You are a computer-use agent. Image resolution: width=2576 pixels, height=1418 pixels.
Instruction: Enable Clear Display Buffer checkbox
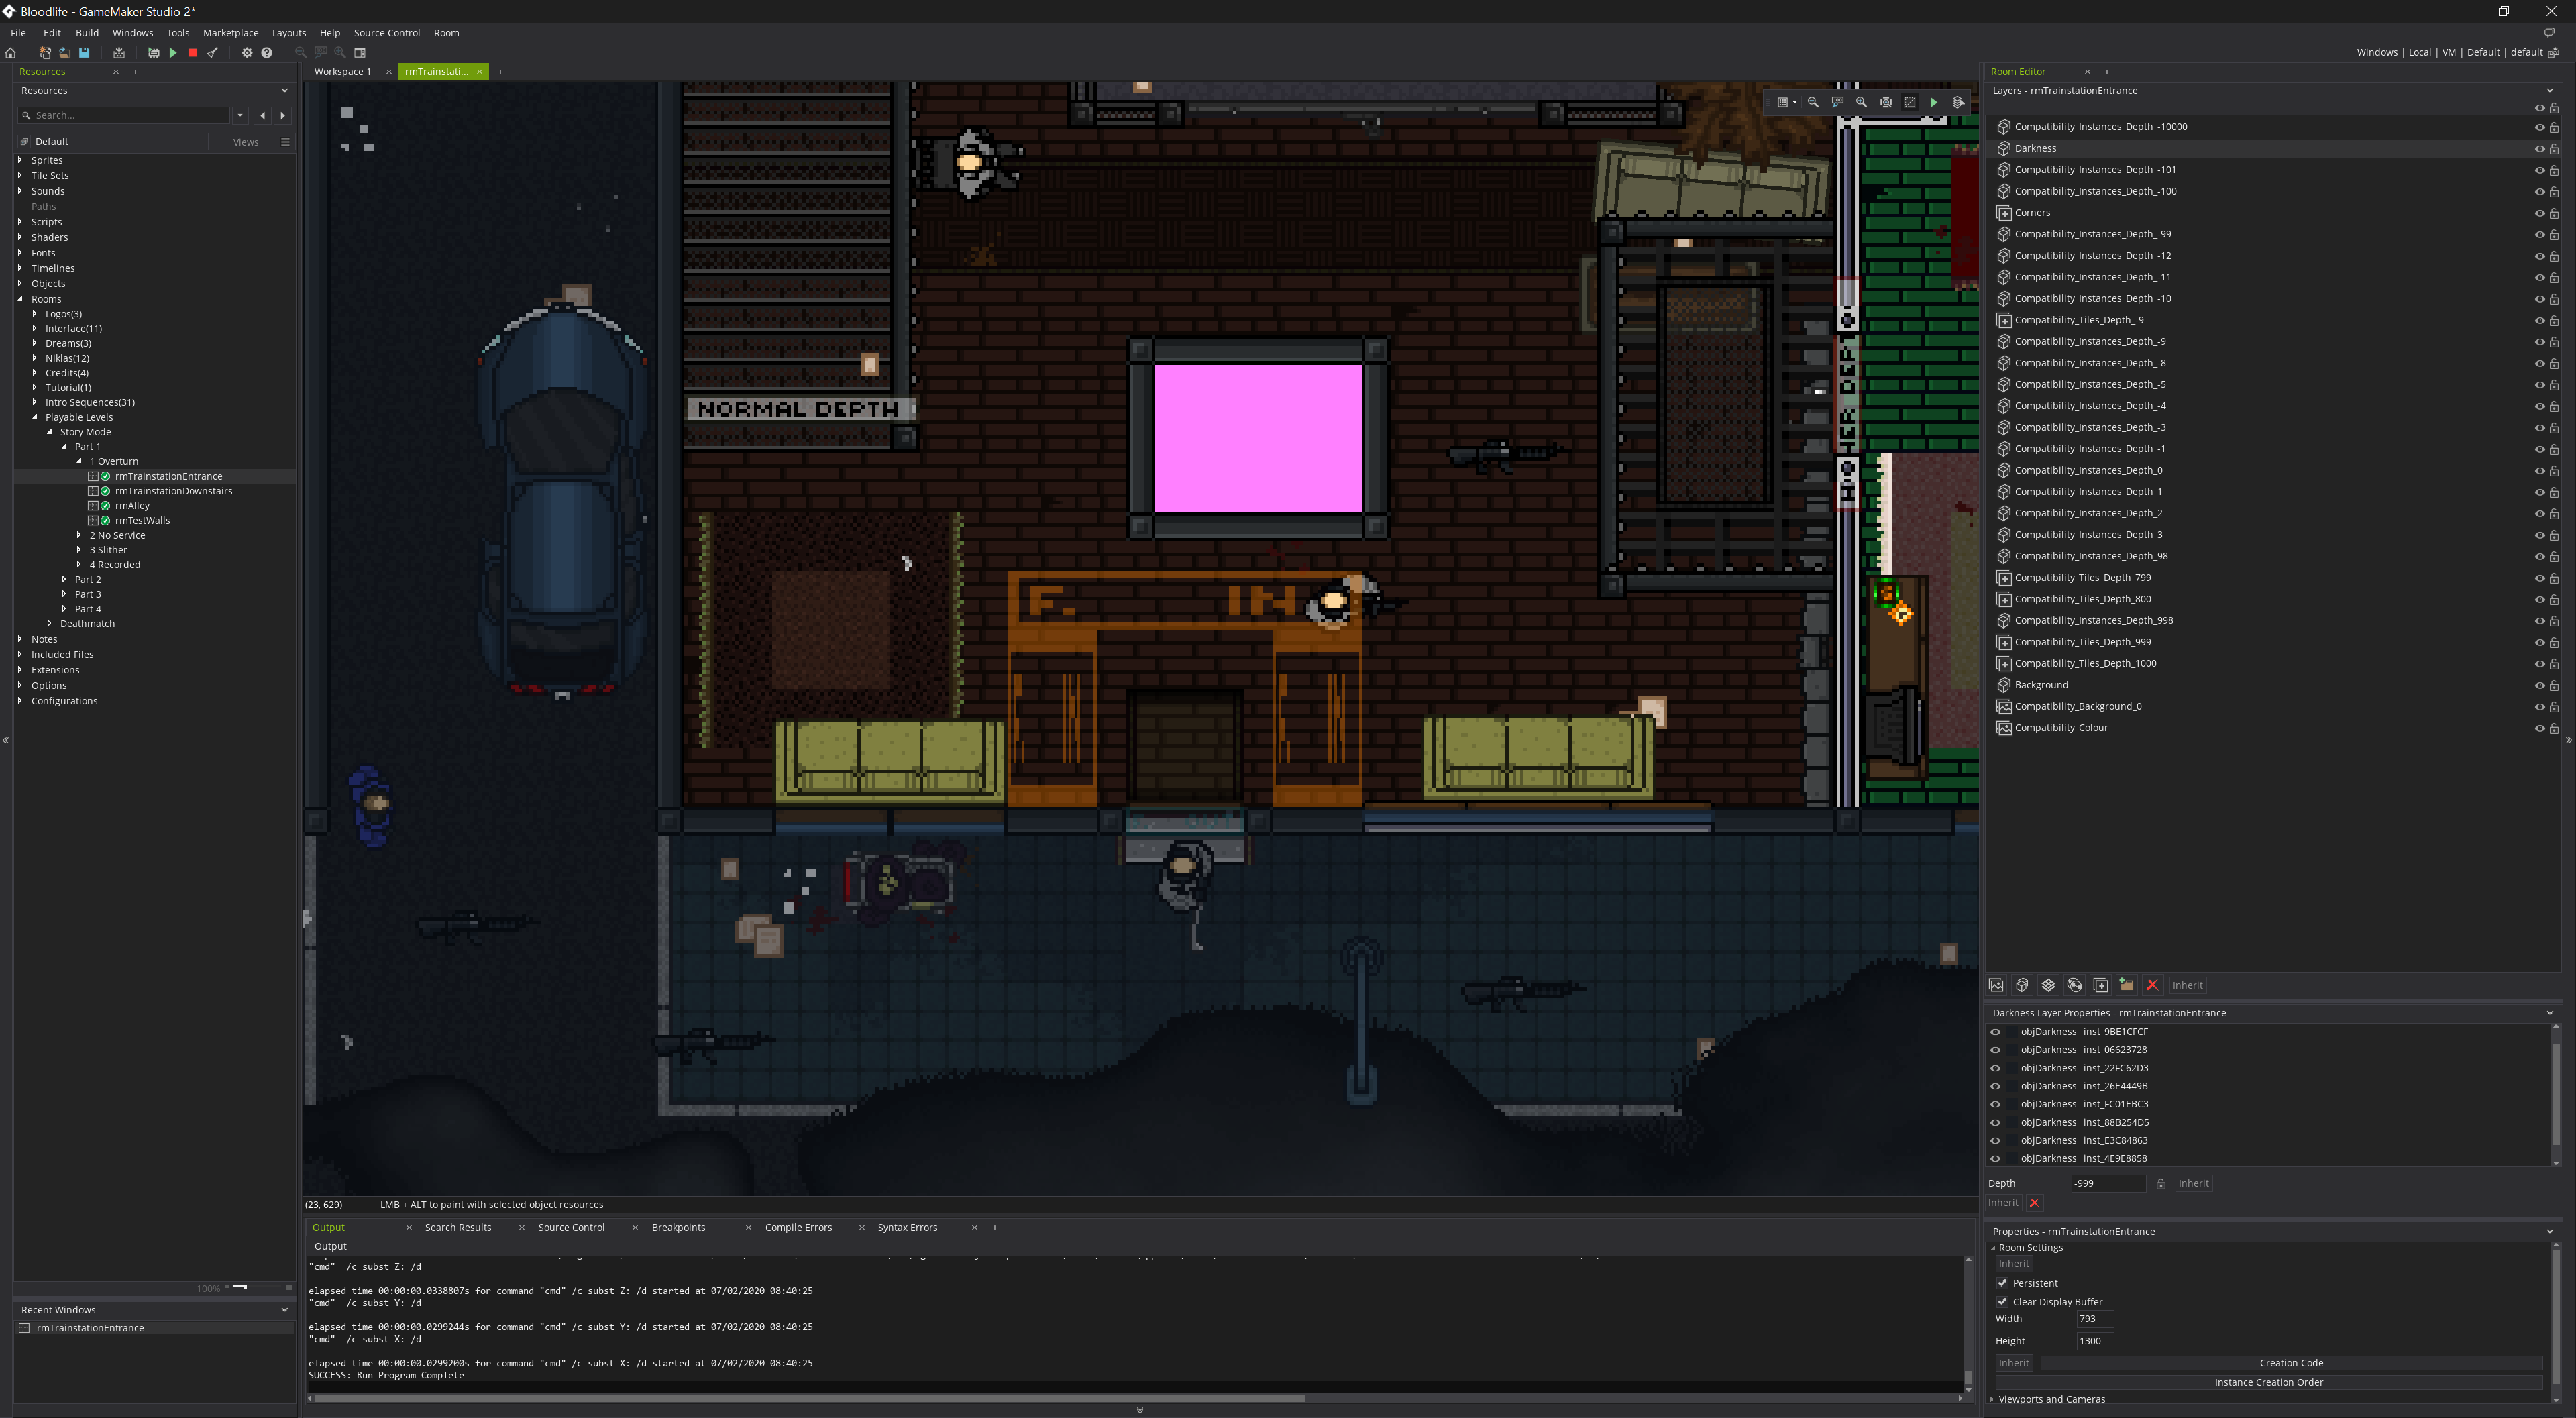click(x=2003, y=1299)
